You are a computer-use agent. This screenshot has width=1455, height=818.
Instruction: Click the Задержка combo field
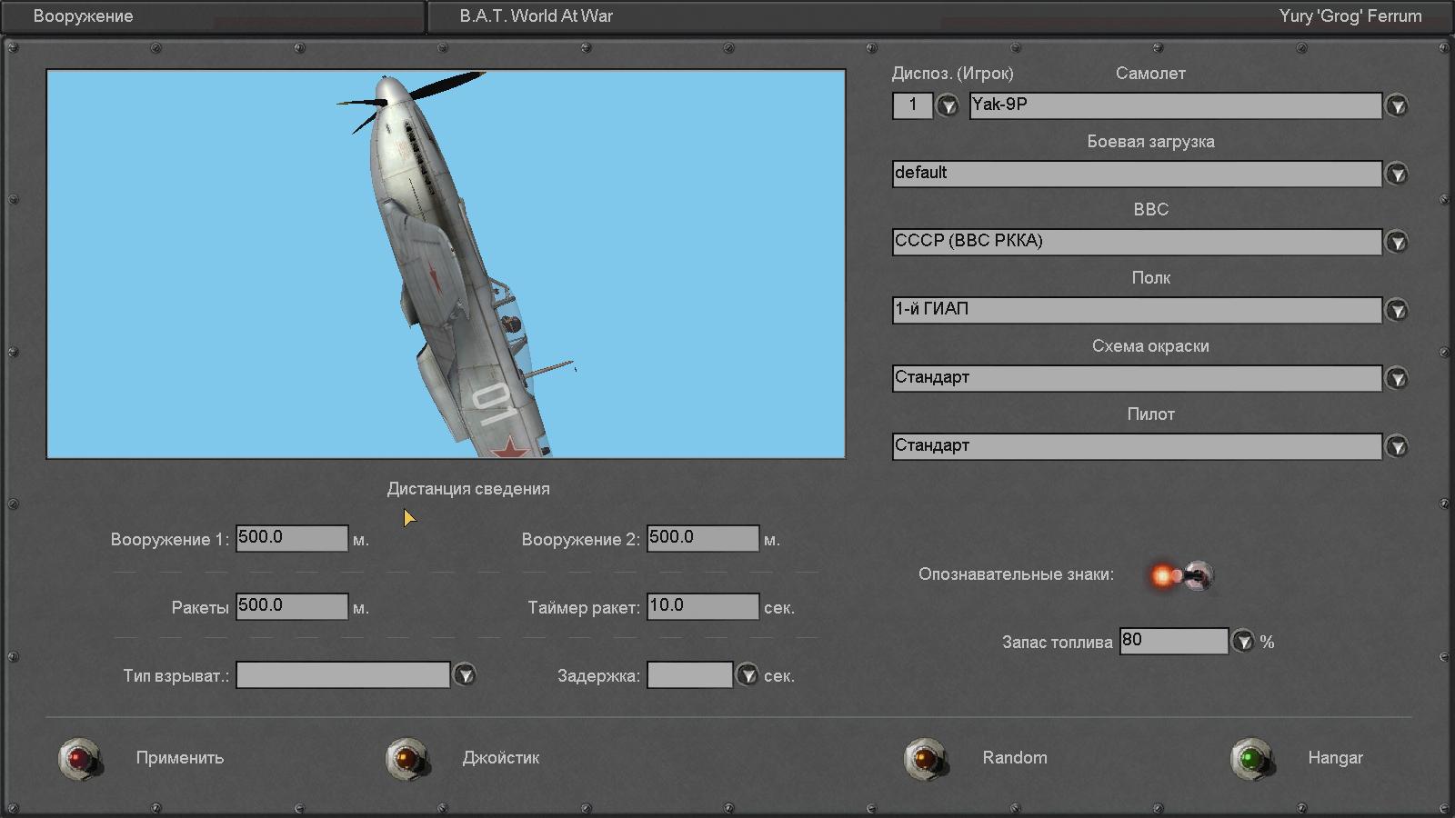[690, 674]
